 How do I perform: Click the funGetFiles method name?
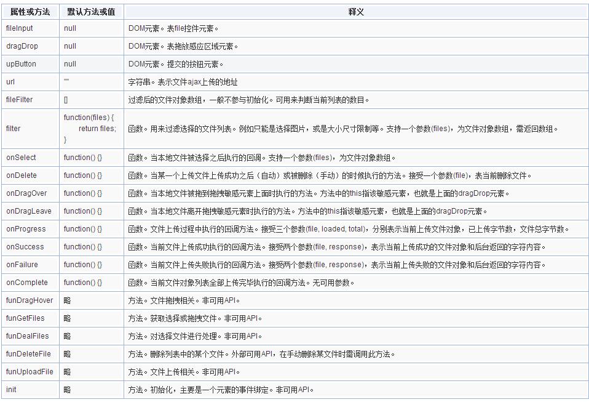25,318
